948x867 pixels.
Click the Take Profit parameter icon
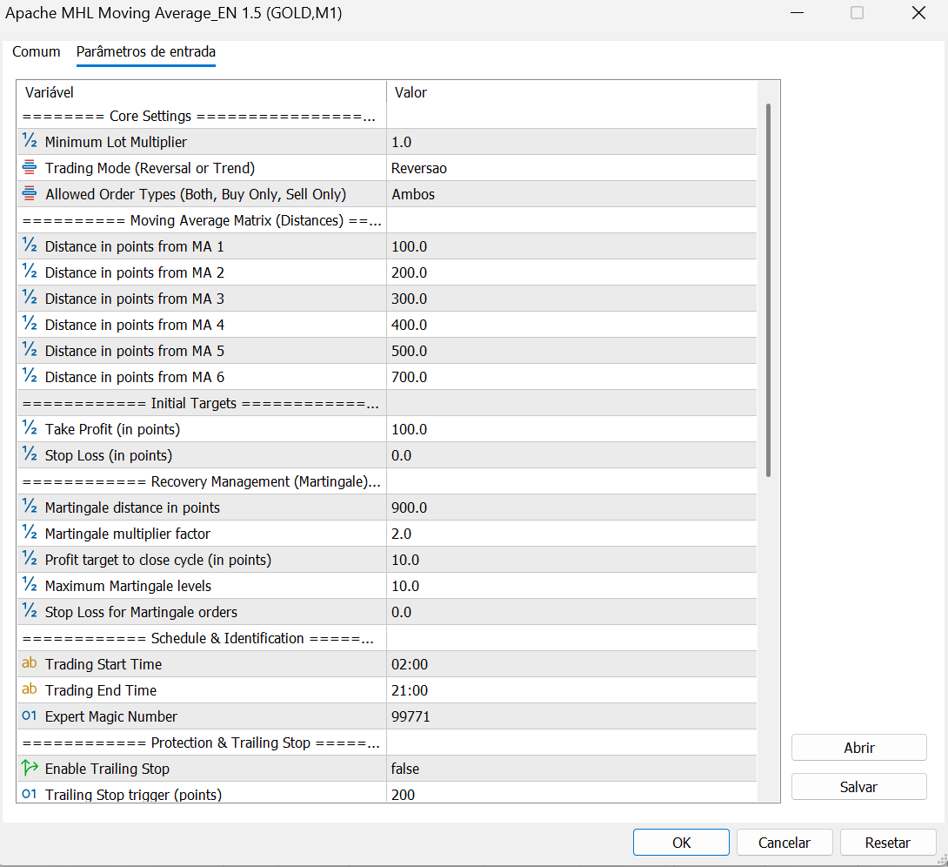pyautogui.click(x=30, y=429)
